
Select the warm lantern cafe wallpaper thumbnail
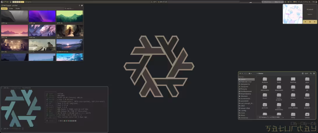15,45
